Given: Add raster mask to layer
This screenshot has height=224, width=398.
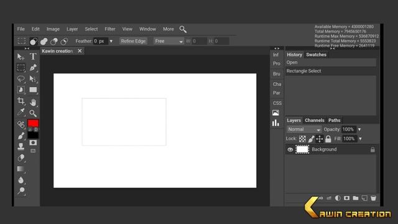Looking at the screenshot, I should (x=346, y=198).
